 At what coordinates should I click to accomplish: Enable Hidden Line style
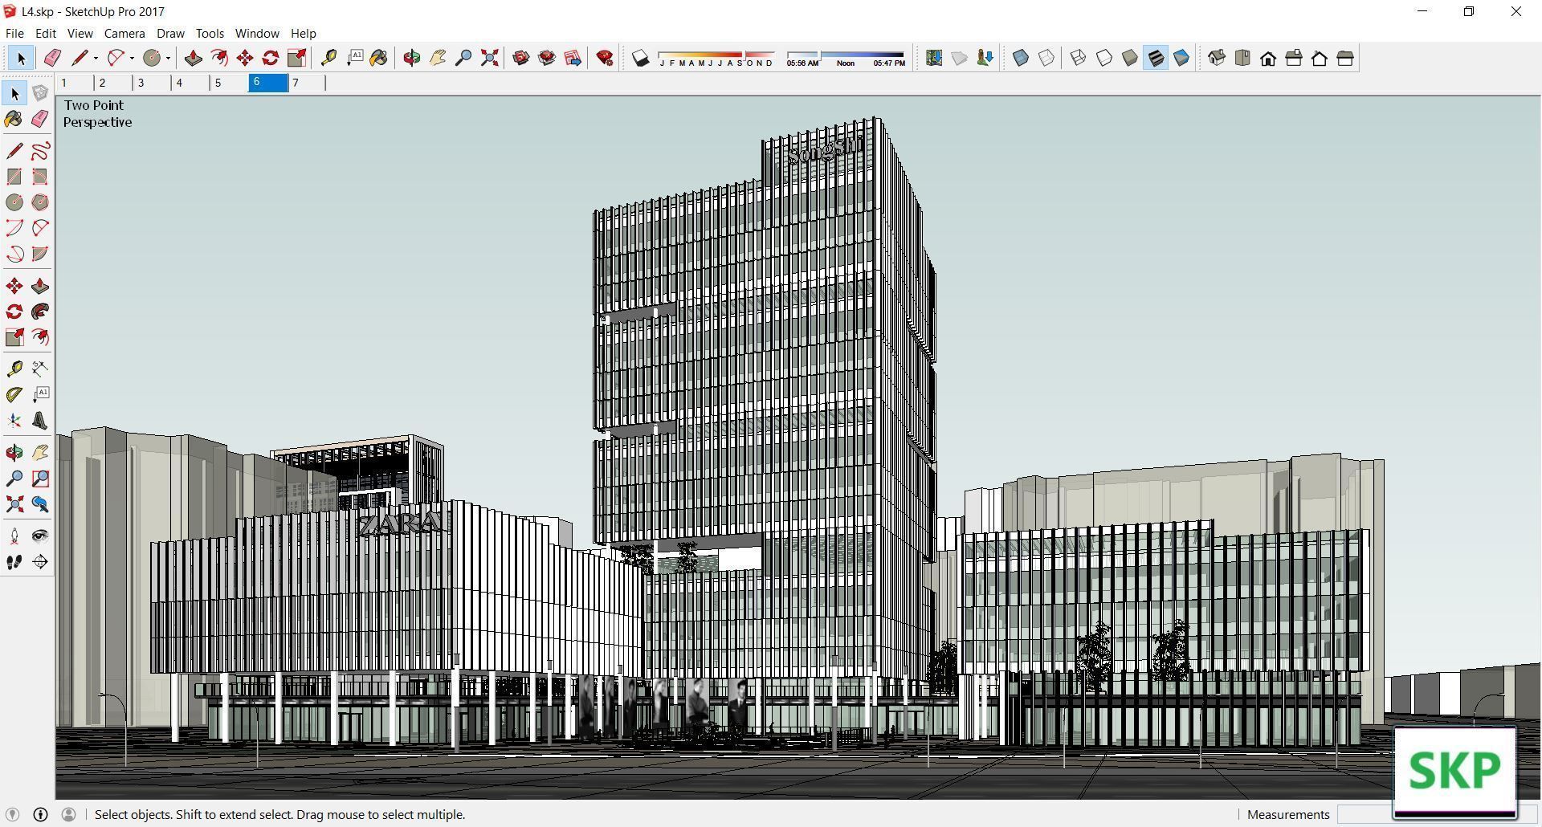(x=1104, y=58)
